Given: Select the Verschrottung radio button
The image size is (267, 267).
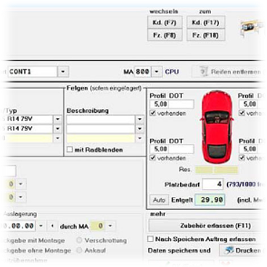Looking at the screenshot, I should point(79,240).
